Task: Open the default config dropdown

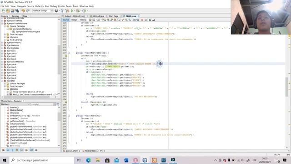Action: [x=42, y=11]
